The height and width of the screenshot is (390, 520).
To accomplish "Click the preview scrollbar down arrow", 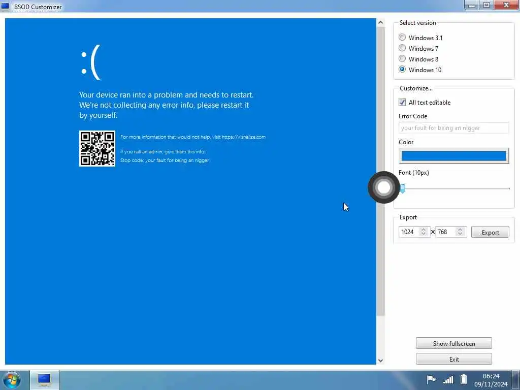I will [380, 360].
